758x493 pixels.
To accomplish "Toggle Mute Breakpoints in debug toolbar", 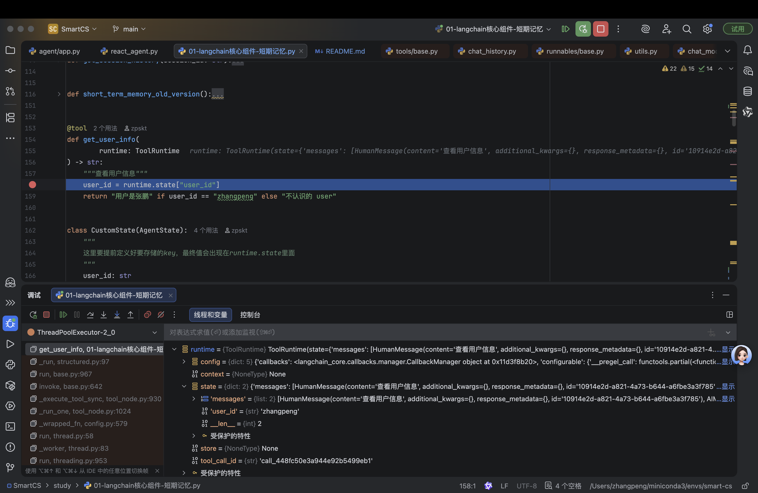I will pos(161,315).
